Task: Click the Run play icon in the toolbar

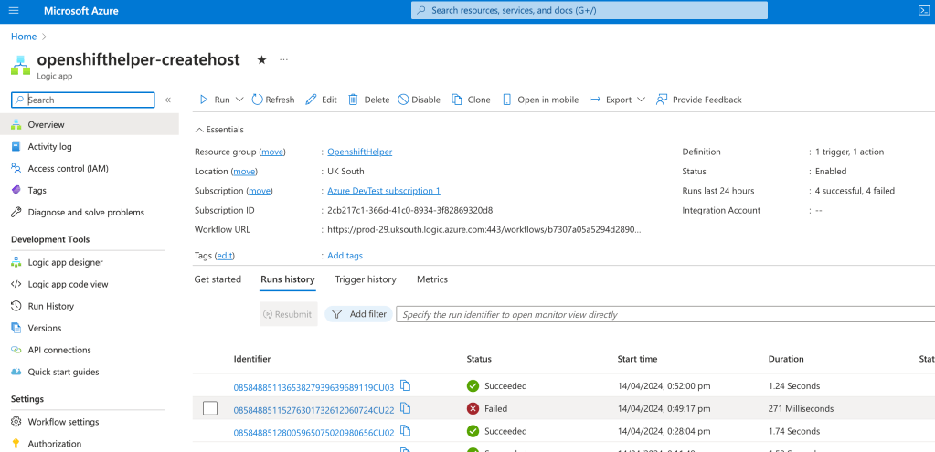Action: [x=203, y=100]
